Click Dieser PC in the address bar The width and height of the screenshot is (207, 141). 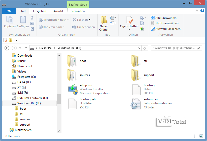(46, 48)
